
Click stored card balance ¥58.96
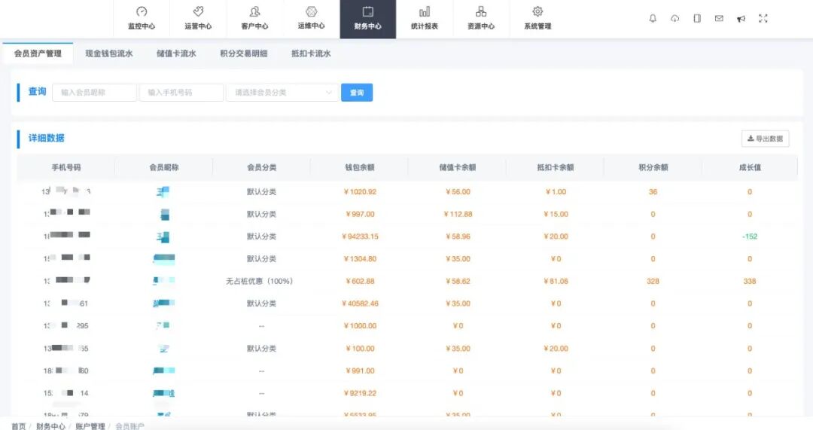458,236
